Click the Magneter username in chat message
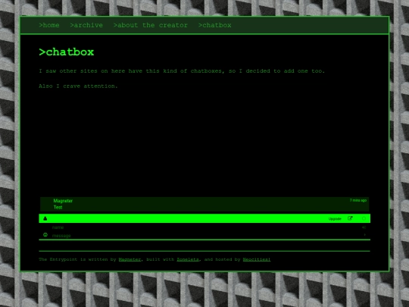 point(63,201)
